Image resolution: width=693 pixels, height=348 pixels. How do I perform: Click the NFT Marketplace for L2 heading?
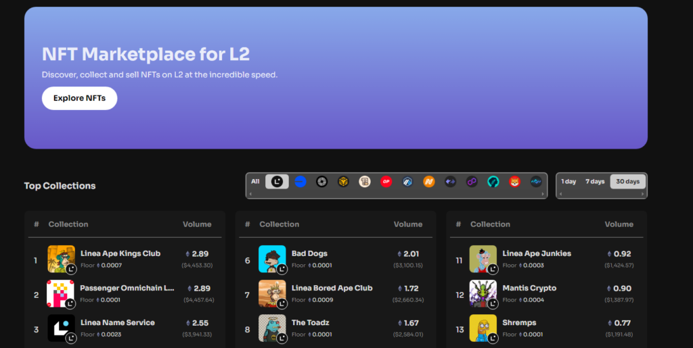(146, 54)
